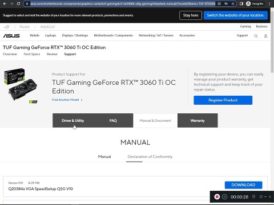Select the Support product tab

click(70, 54)
